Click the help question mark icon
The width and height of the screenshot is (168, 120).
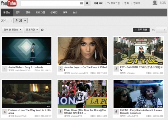(42, 30)
